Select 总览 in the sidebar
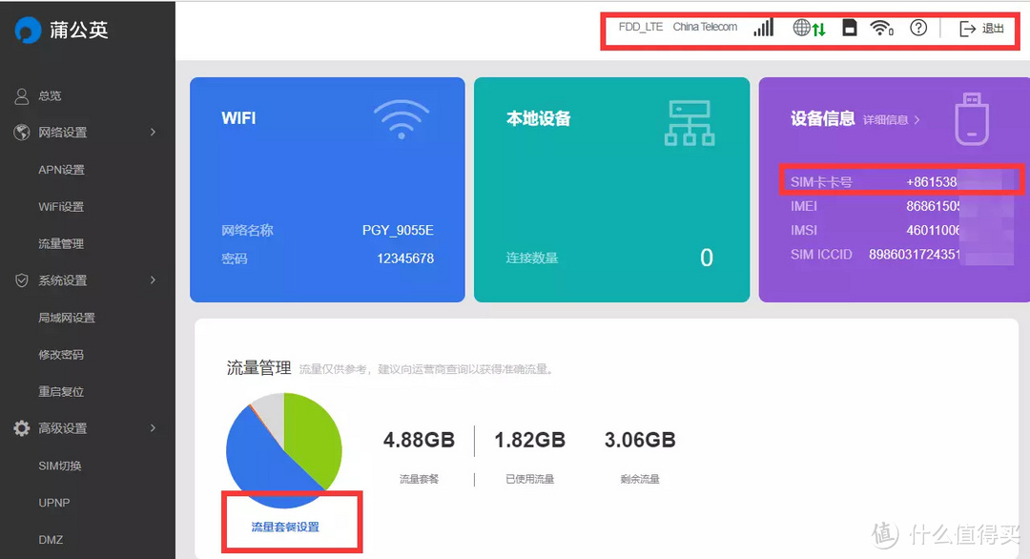 (x=48, y=95)
